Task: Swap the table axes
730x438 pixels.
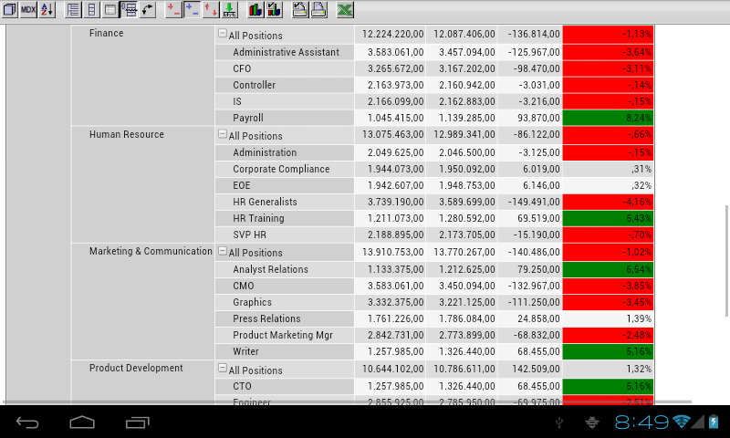Action: click(x=148, y=9)
